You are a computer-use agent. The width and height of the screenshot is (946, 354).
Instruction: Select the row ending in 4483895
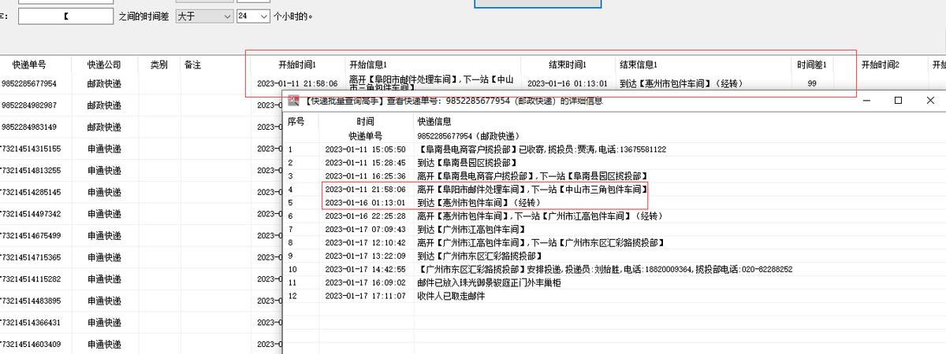[30, 301]
